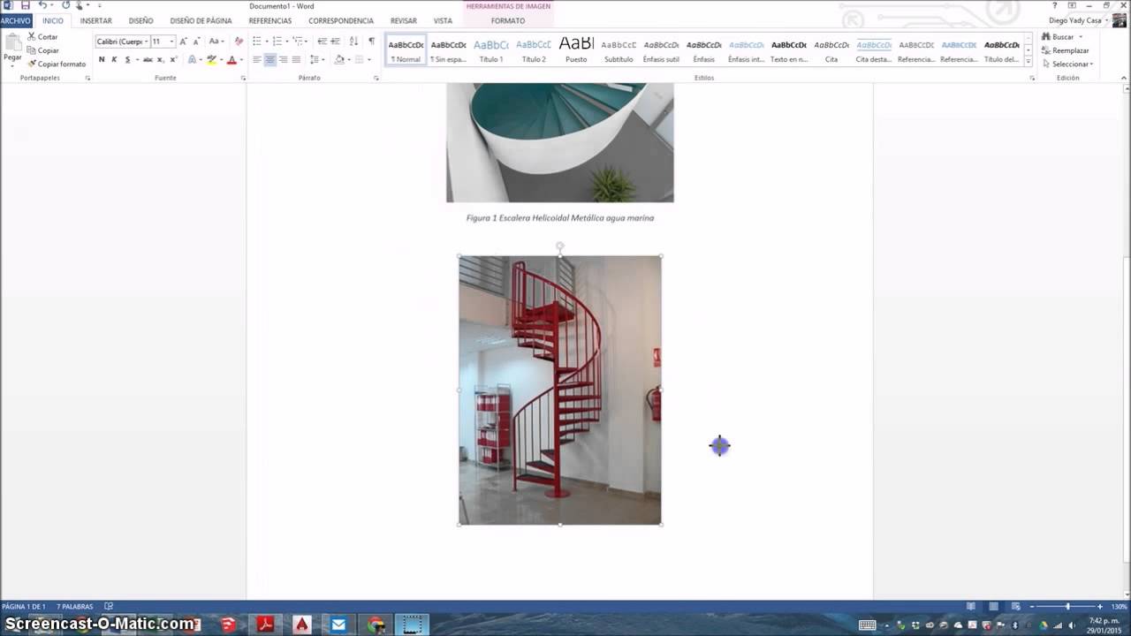Screen dimensions: 1131x636
Task: Click zoom in plus button
Action: 1100,607
